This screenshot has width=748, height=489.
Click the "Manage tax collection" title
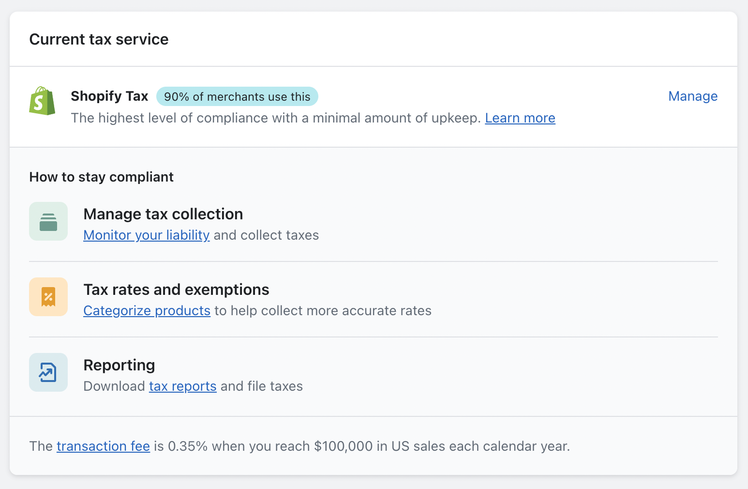(x=163, y=214)
